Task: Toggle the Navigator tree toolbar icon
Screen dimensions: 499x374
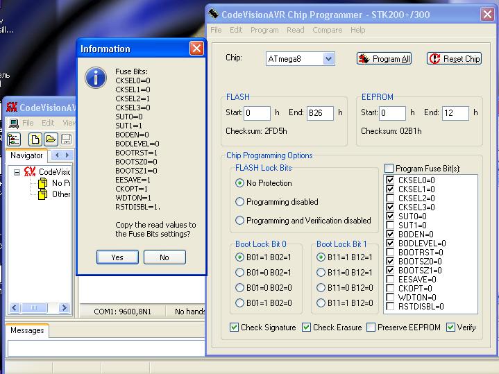Action: 14,139
